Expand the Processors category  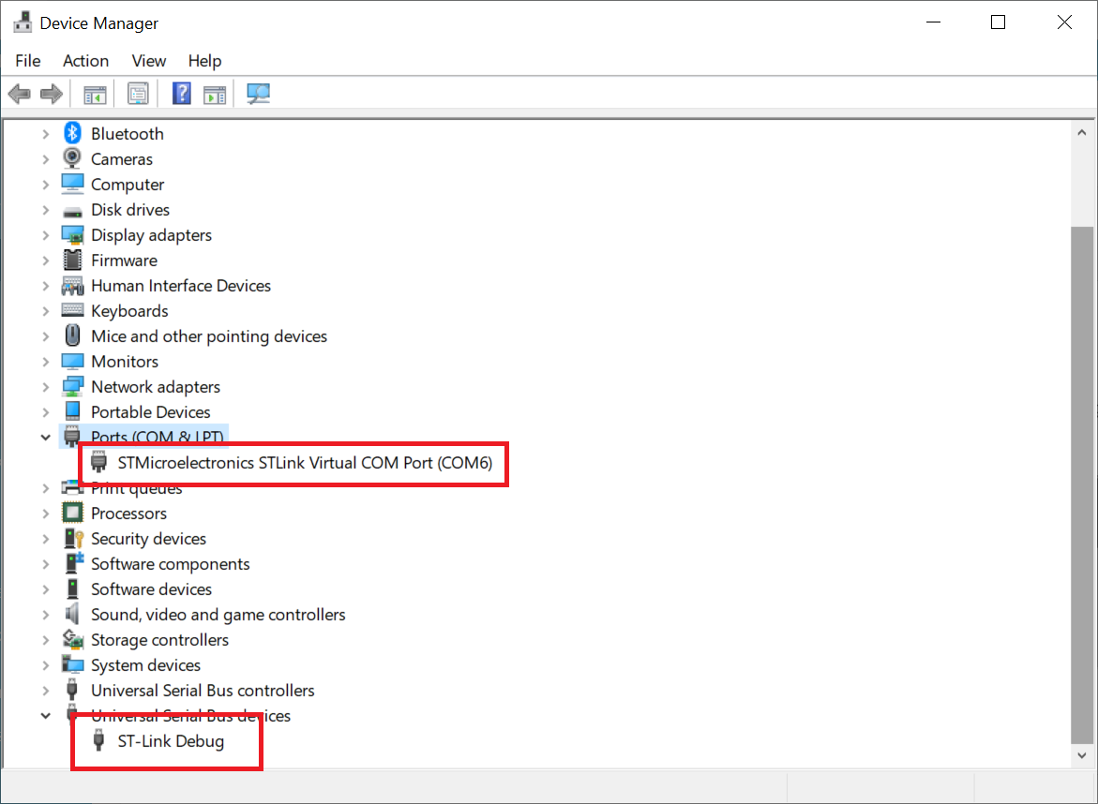(x=45, y=514)
